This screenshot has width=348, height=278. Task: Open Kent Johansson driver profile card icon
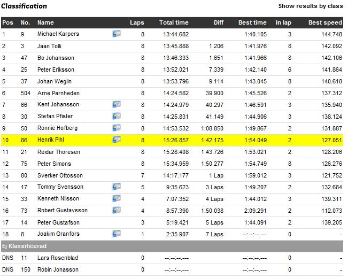117,104
